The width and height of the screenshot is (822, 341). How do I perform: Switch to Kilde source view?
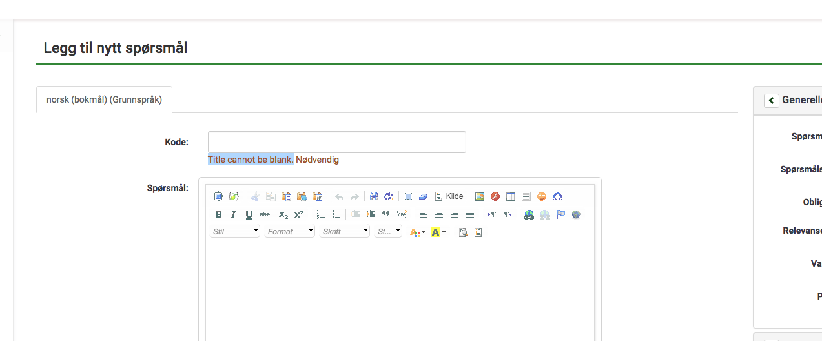point(449,196)
